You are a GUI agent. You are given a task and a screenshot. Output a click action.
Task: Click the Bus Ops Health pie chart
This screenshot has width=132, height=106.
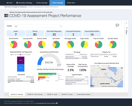click(113, 44)
